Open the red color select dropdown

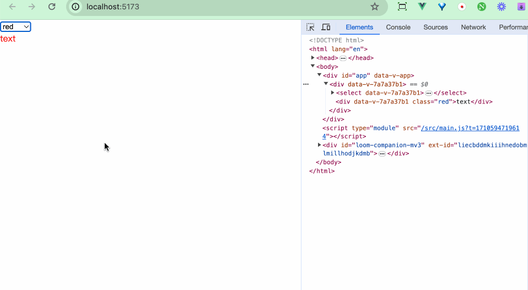click(x=15, y=27)
